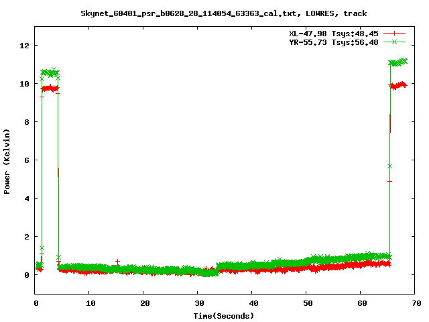
Task: Click the green cross marker at 5.7 Kelvin
Action: tap(390, 166)
